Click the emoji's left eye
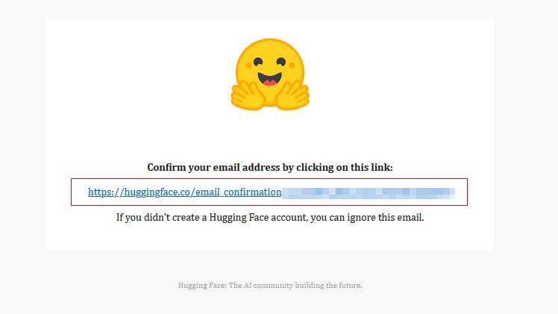 coord(258,62)
